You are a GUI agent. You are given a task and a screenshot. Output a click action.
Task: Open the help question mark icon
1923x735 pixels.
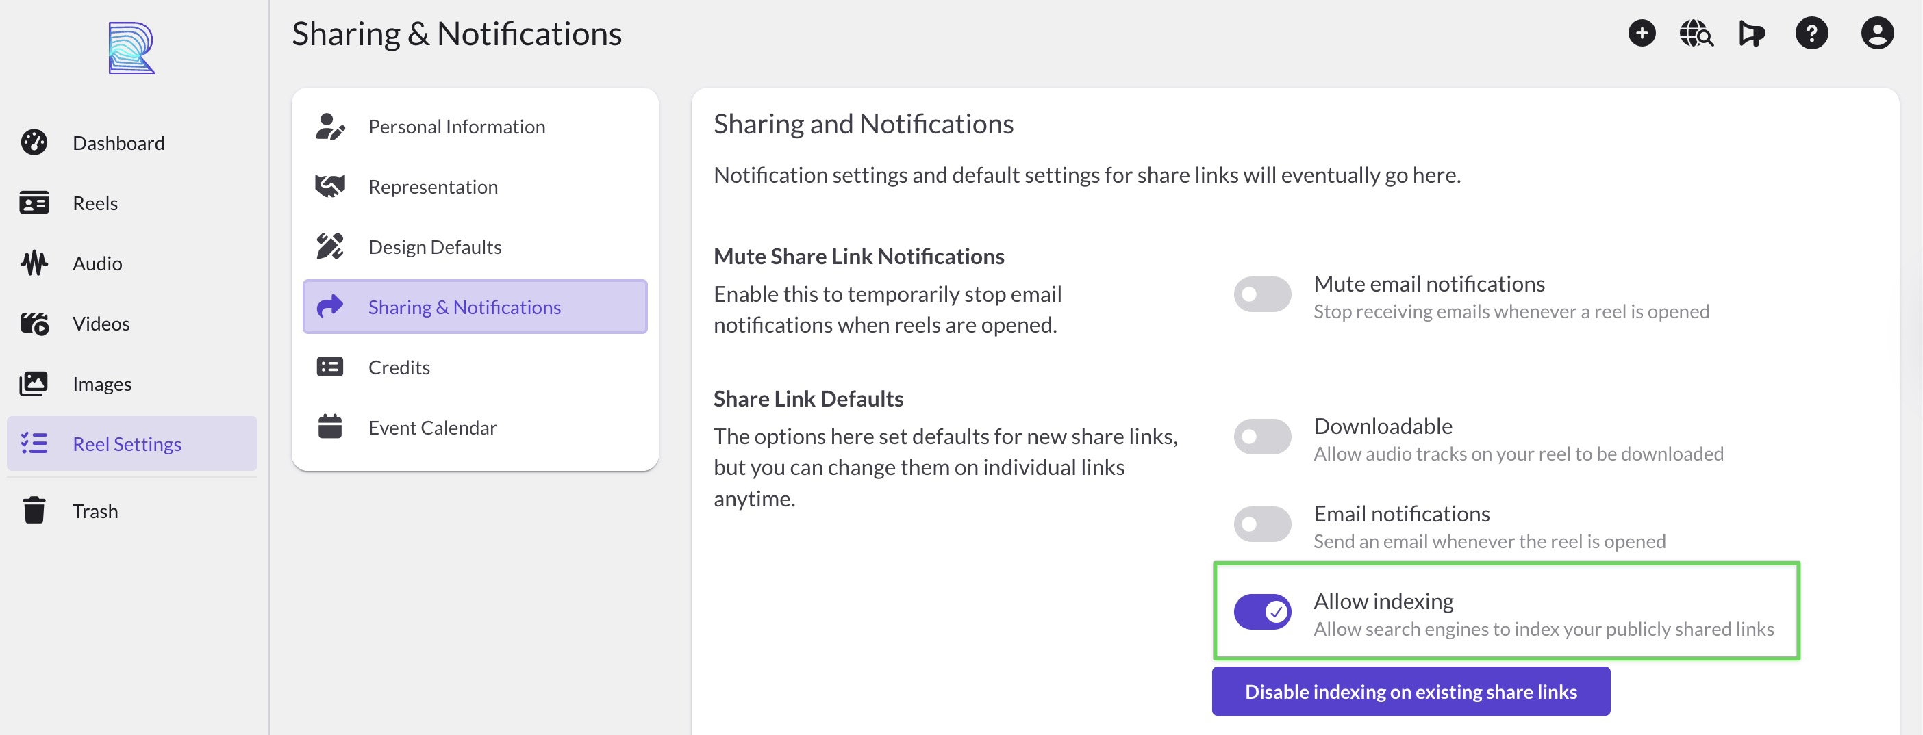point(1811,34)
